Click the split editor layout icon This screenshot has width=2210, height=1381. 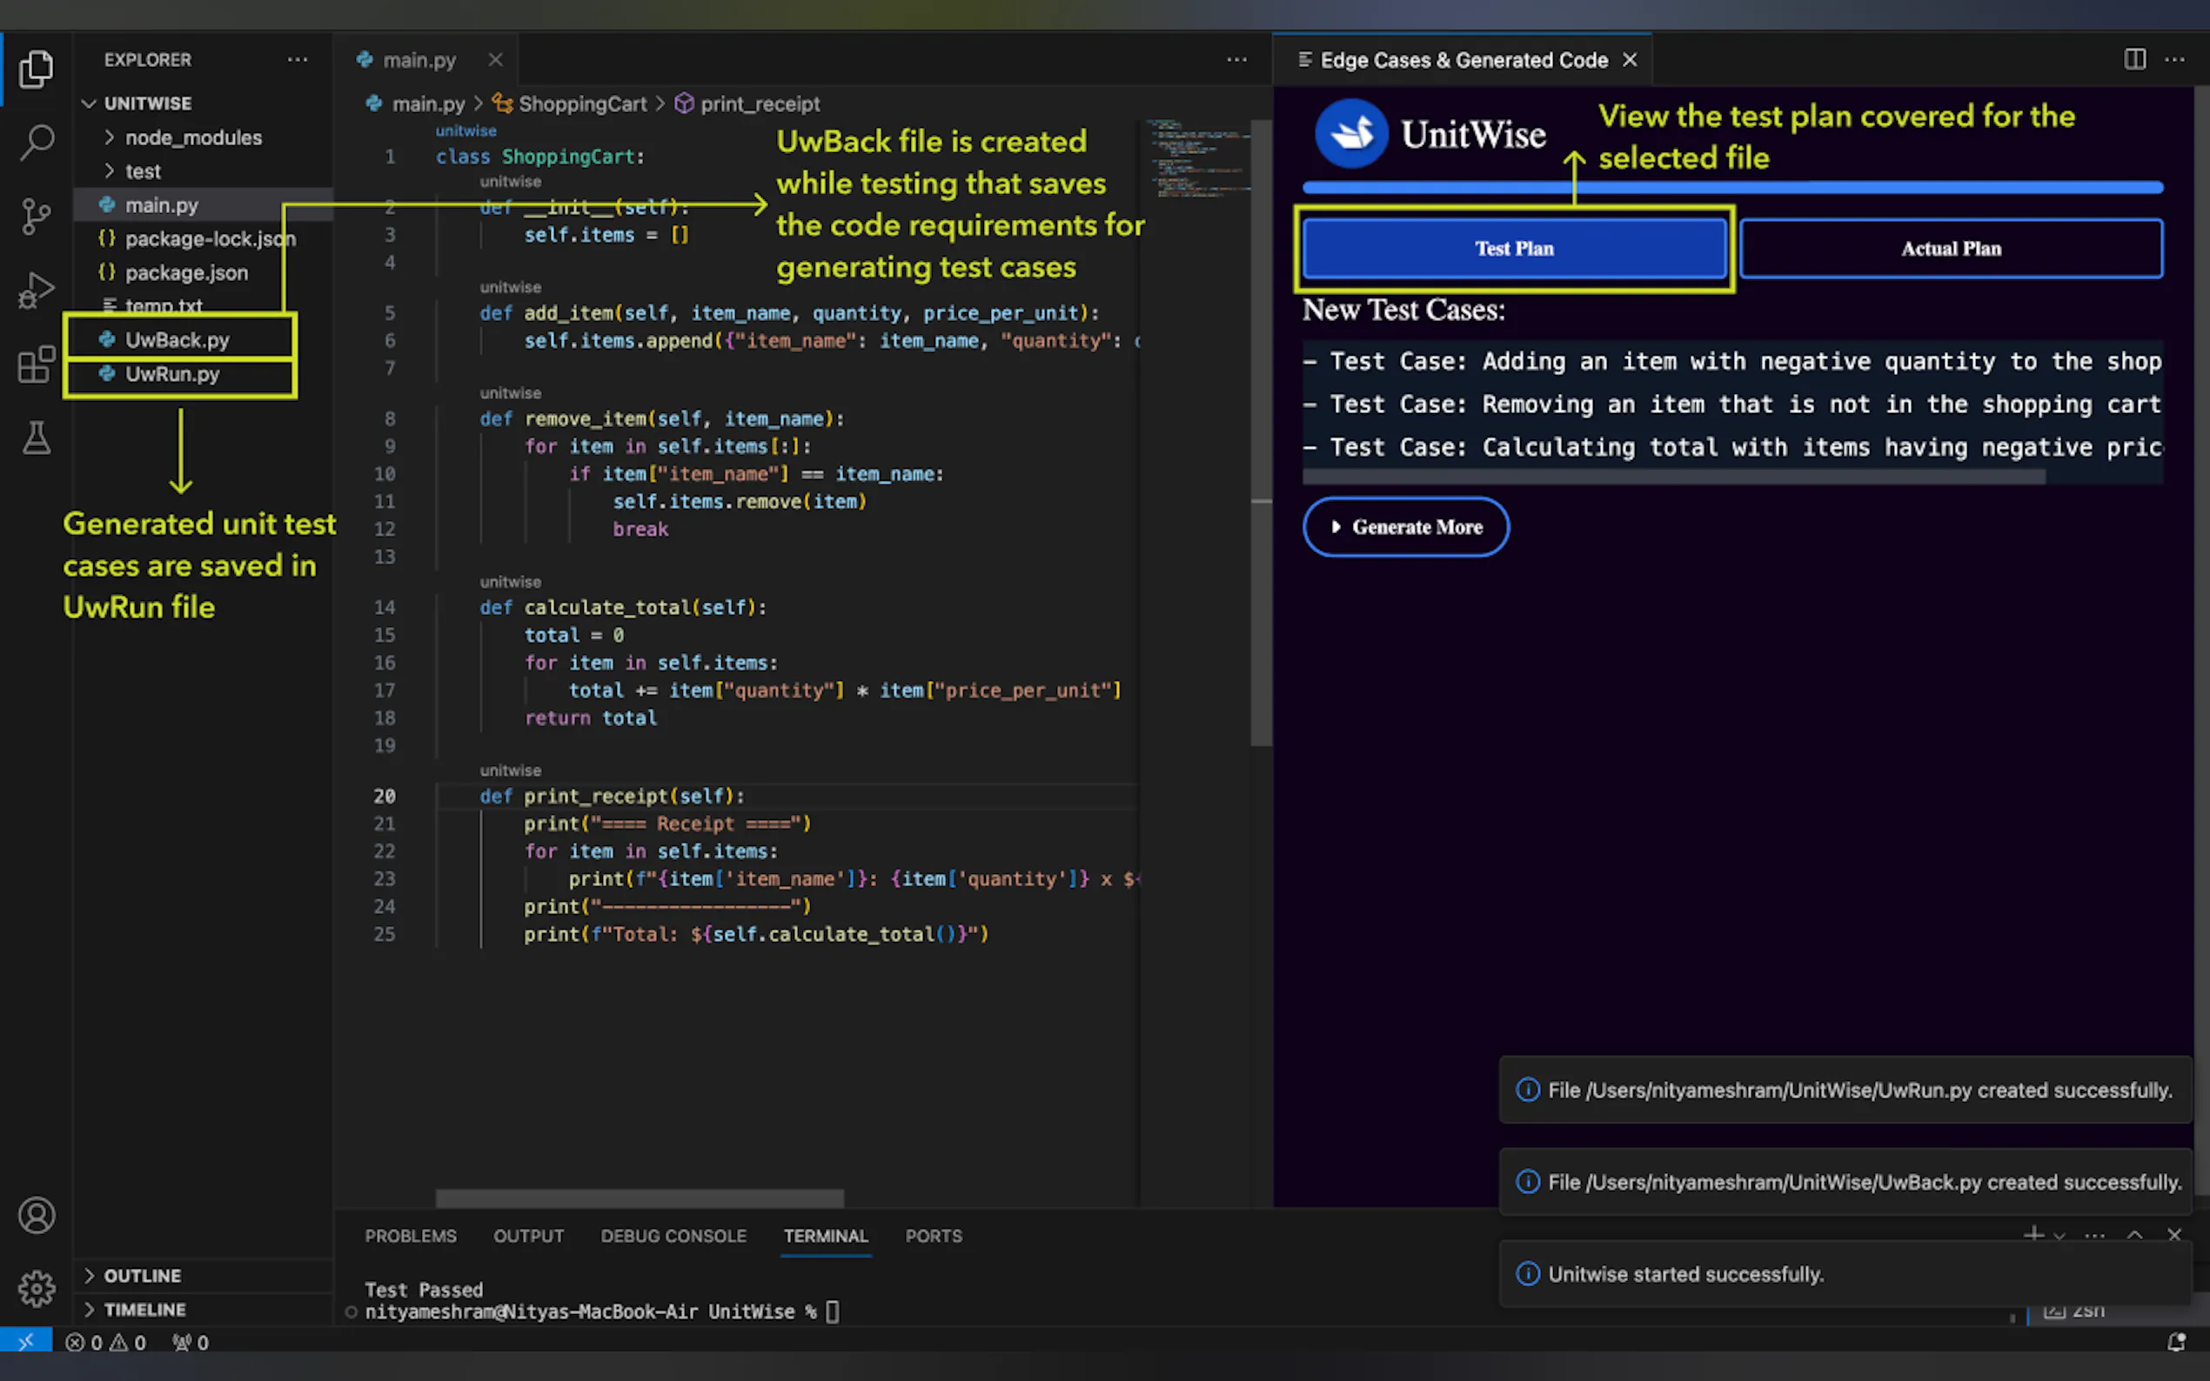click(x=2134, y=59)
